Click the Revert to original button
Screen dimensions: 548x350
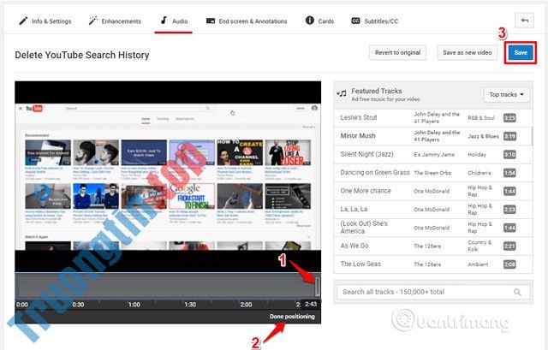[x=397, y=53]
